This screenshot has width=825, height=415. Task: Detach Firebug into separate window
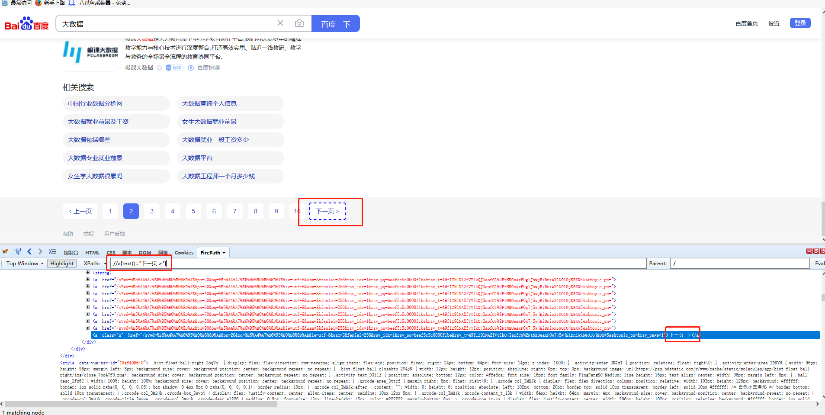tap(816, 251)
